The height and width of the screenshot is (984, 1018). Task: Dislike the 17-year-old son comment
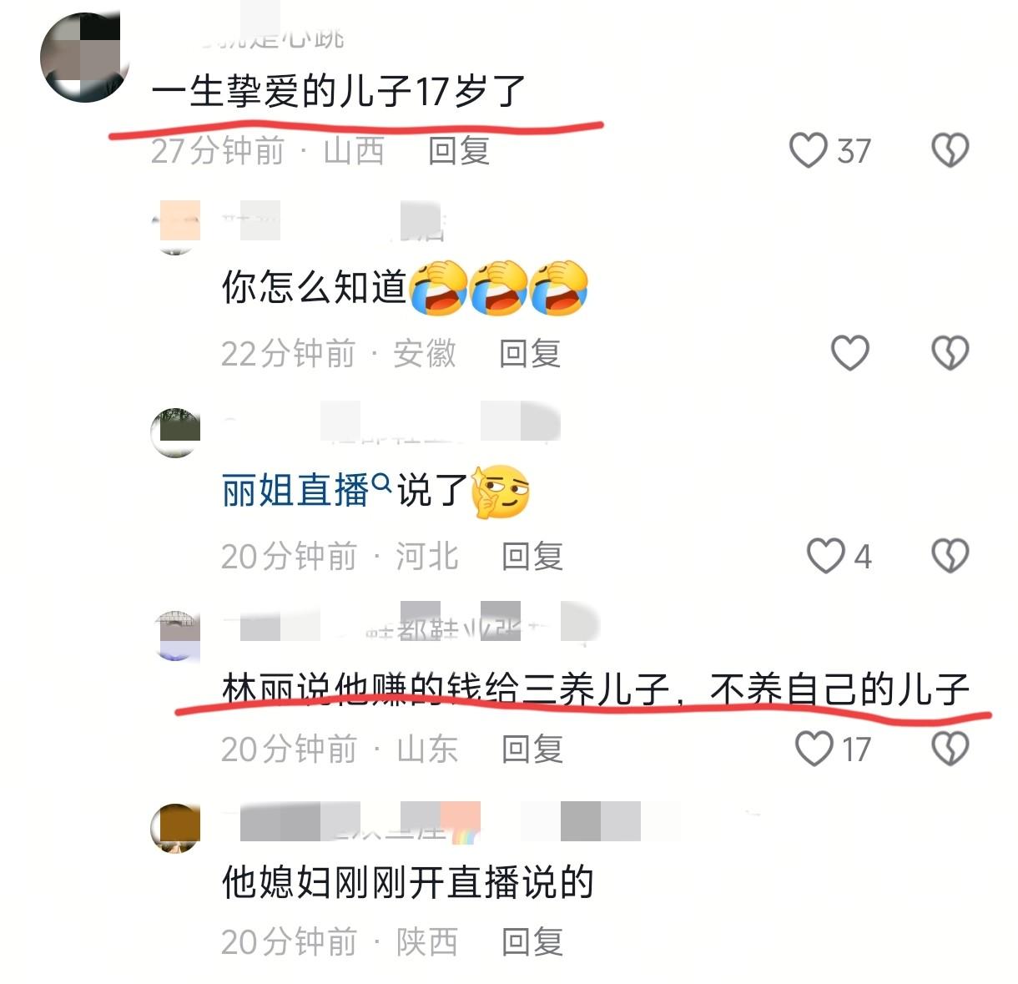(950, 151)
